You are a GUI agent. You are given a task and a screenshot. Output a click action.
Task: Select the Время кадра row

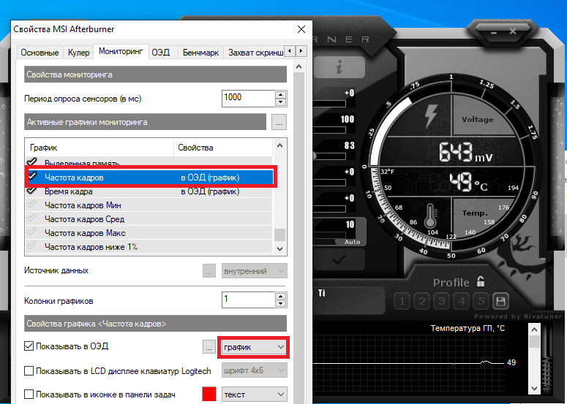click(149, 191)
